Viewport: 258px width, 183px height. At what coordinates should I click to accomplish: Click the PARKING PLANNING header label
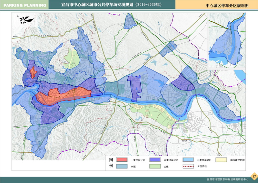click(x=24, y=5)
